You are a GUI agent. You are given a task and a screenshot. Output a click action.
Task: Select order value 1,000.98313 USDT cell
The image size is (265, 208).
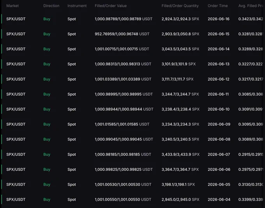(x=123, y=64)
